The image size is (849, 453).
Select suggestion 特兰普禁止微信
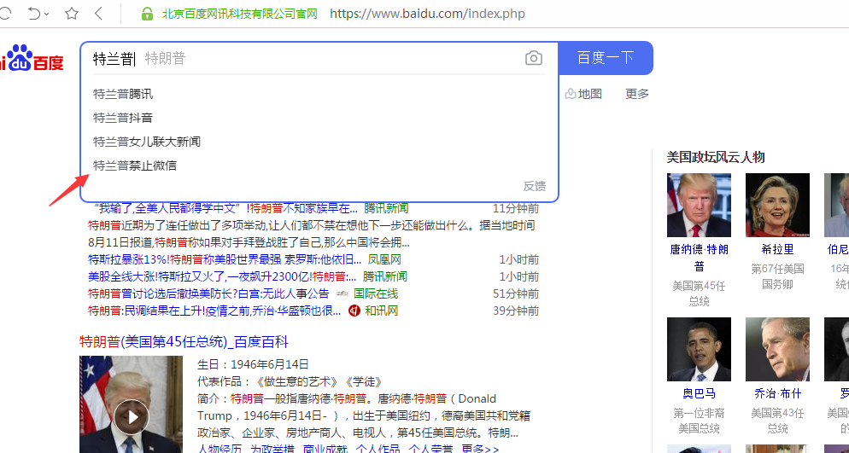pos(319,166)
